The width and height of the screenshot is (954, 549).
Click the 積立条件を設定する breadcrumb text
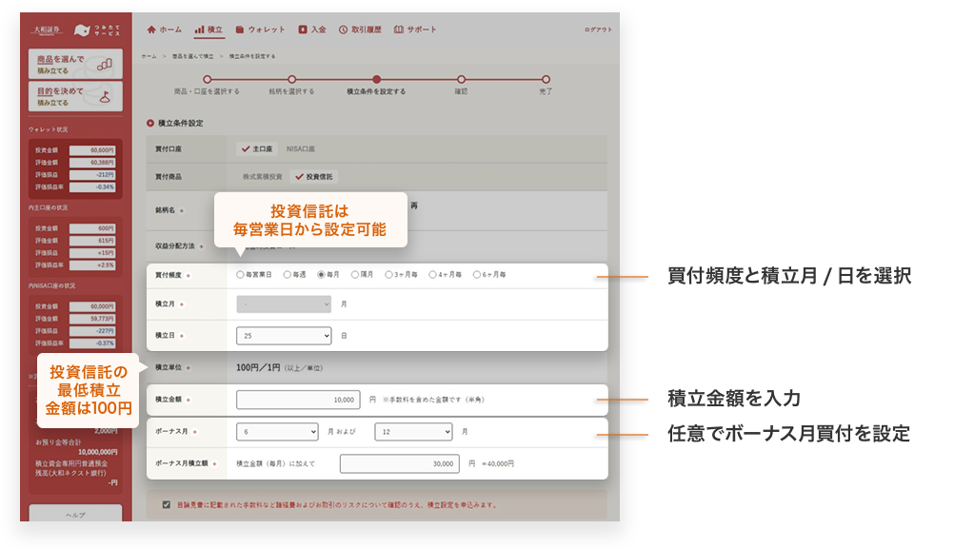(252, 56)
